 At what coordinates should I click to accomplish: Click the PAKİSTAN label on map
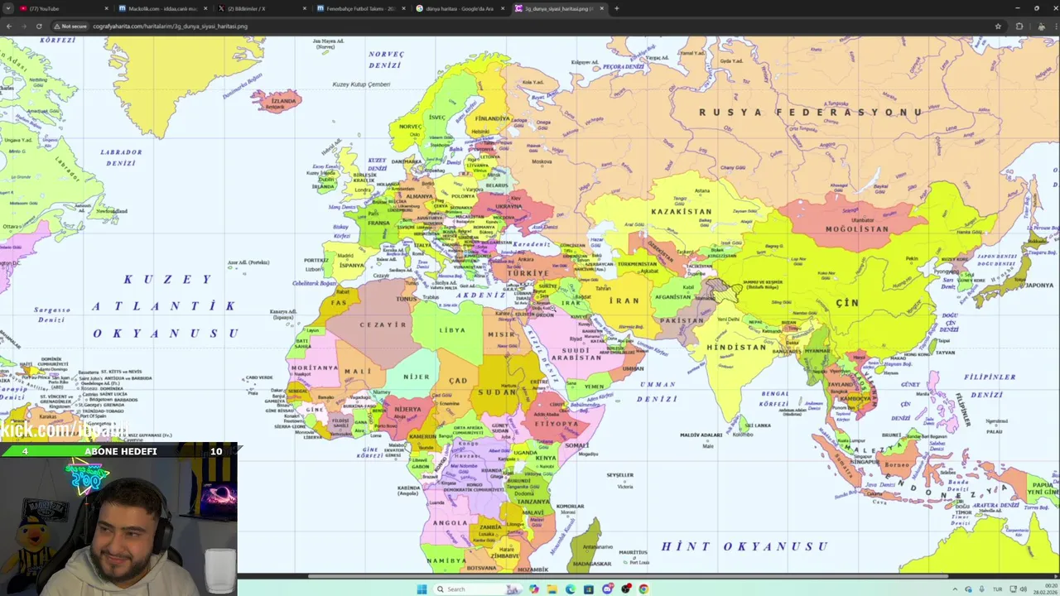click(x=682, y=320)
